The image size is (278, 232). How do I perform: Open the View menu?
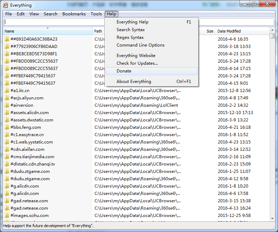pos(34,14)
